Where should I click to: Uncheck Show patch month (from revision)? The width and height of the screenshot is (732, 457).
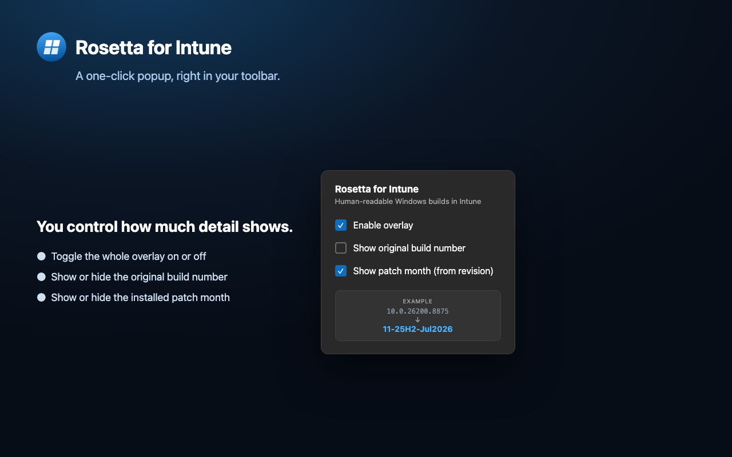coord(341,271)
